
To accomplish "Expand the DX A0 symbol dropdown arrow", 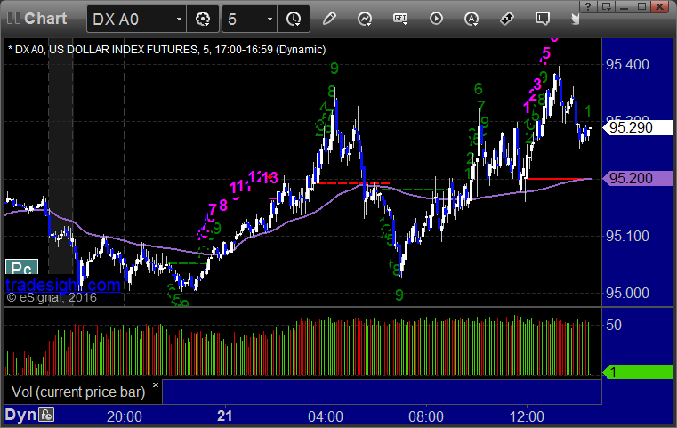I will (179, 20).
